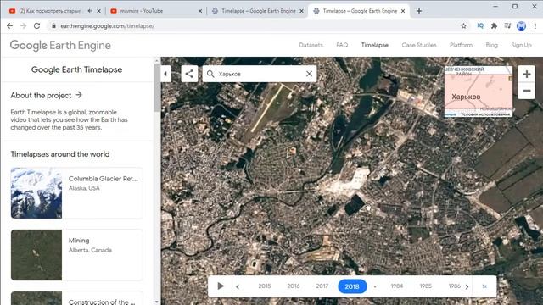View site information lock icon
Image resolution: width=543 pixels, height=305 pixels.
pyautogui.click(x=53, y=26)
